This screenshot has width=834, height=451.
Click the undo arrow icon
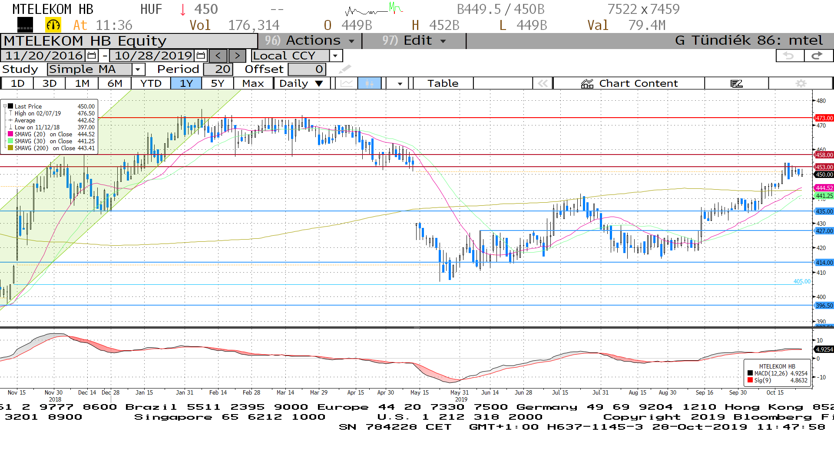click(x=789, y=56)
